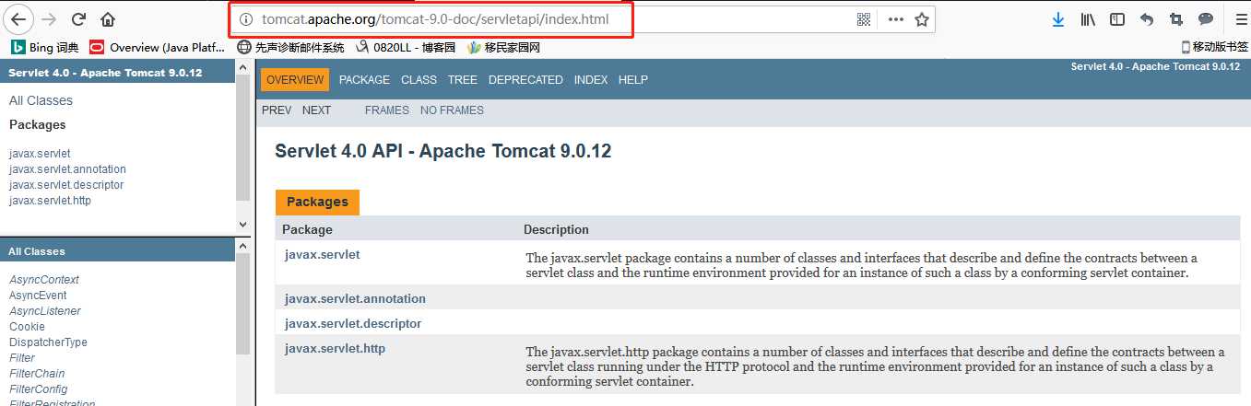Click All Classes link in packages frame
The height and width of the screenshot is (406, 1251).
(41, 101)
